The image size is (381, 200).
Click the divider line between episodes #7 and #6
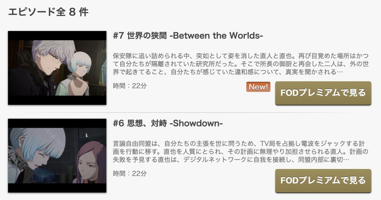(190, 112)
